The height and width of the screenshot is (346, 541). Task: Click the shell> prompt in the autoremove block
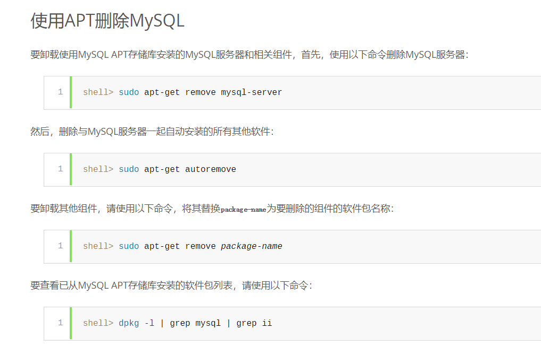(98, 169)
